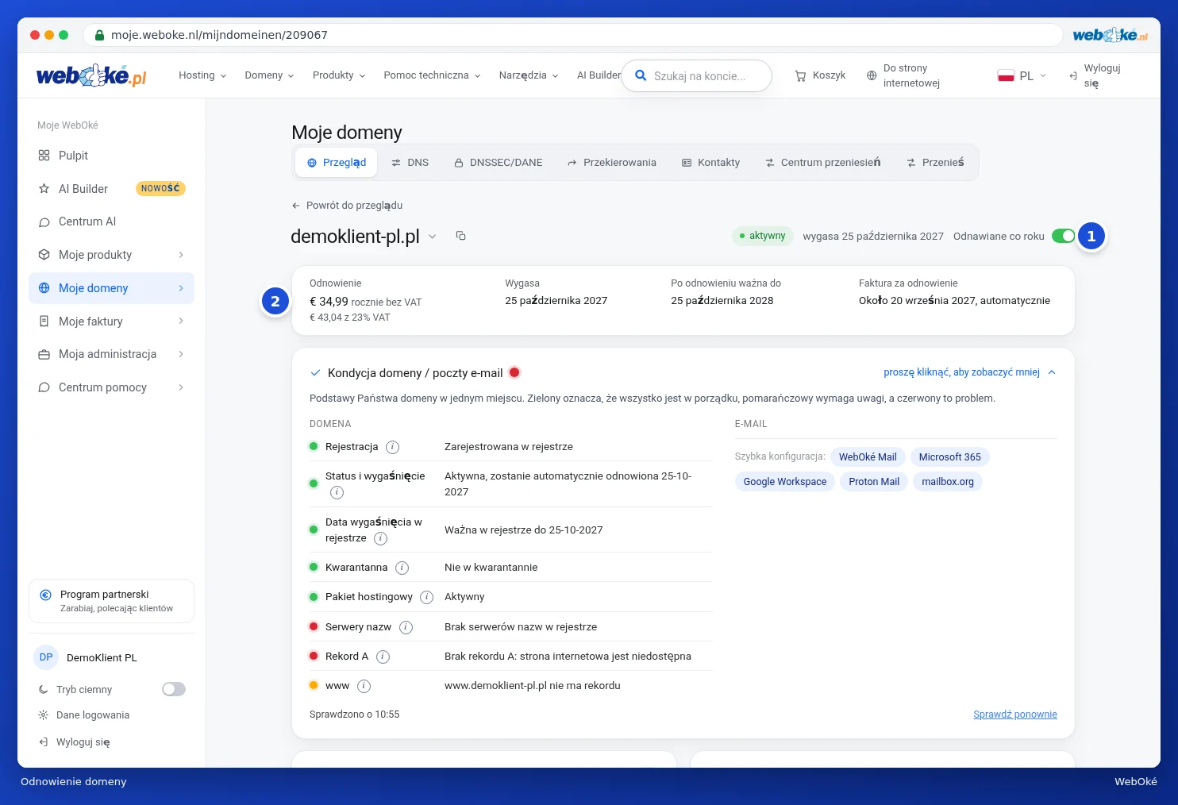
Task: Copy the demoklient-pl.pl domain name
Action: (x=460, y=236)
